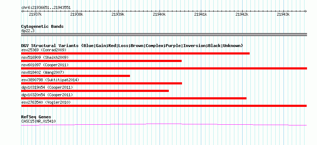Select the red bar of dgv10320n54
Image resolution: width=317 pixels, height=145 pixels.
click(x=134, y=98)
